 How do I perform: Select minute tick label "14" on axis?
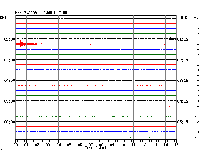[165, 145]
